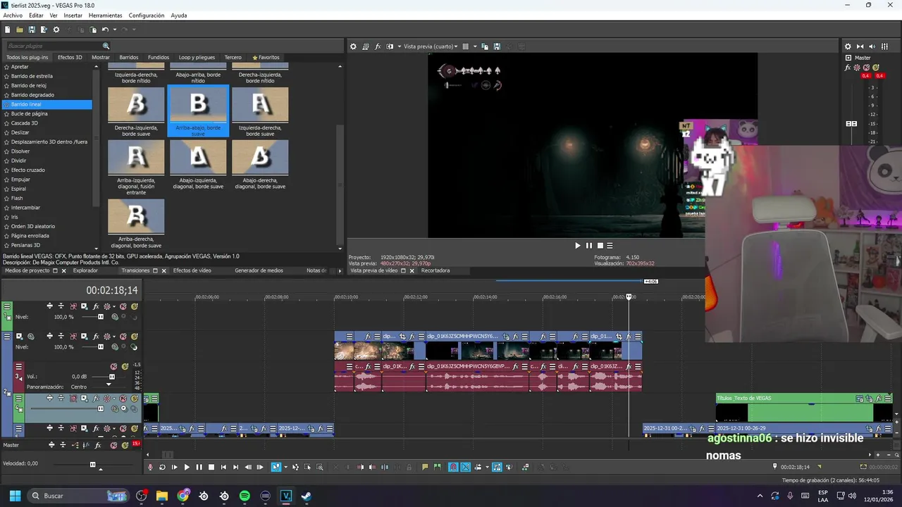Viewport: 902px width, 507px height.
Task: Open overlays dropdown arrow in preview
Action: click(x=475, y=46)
